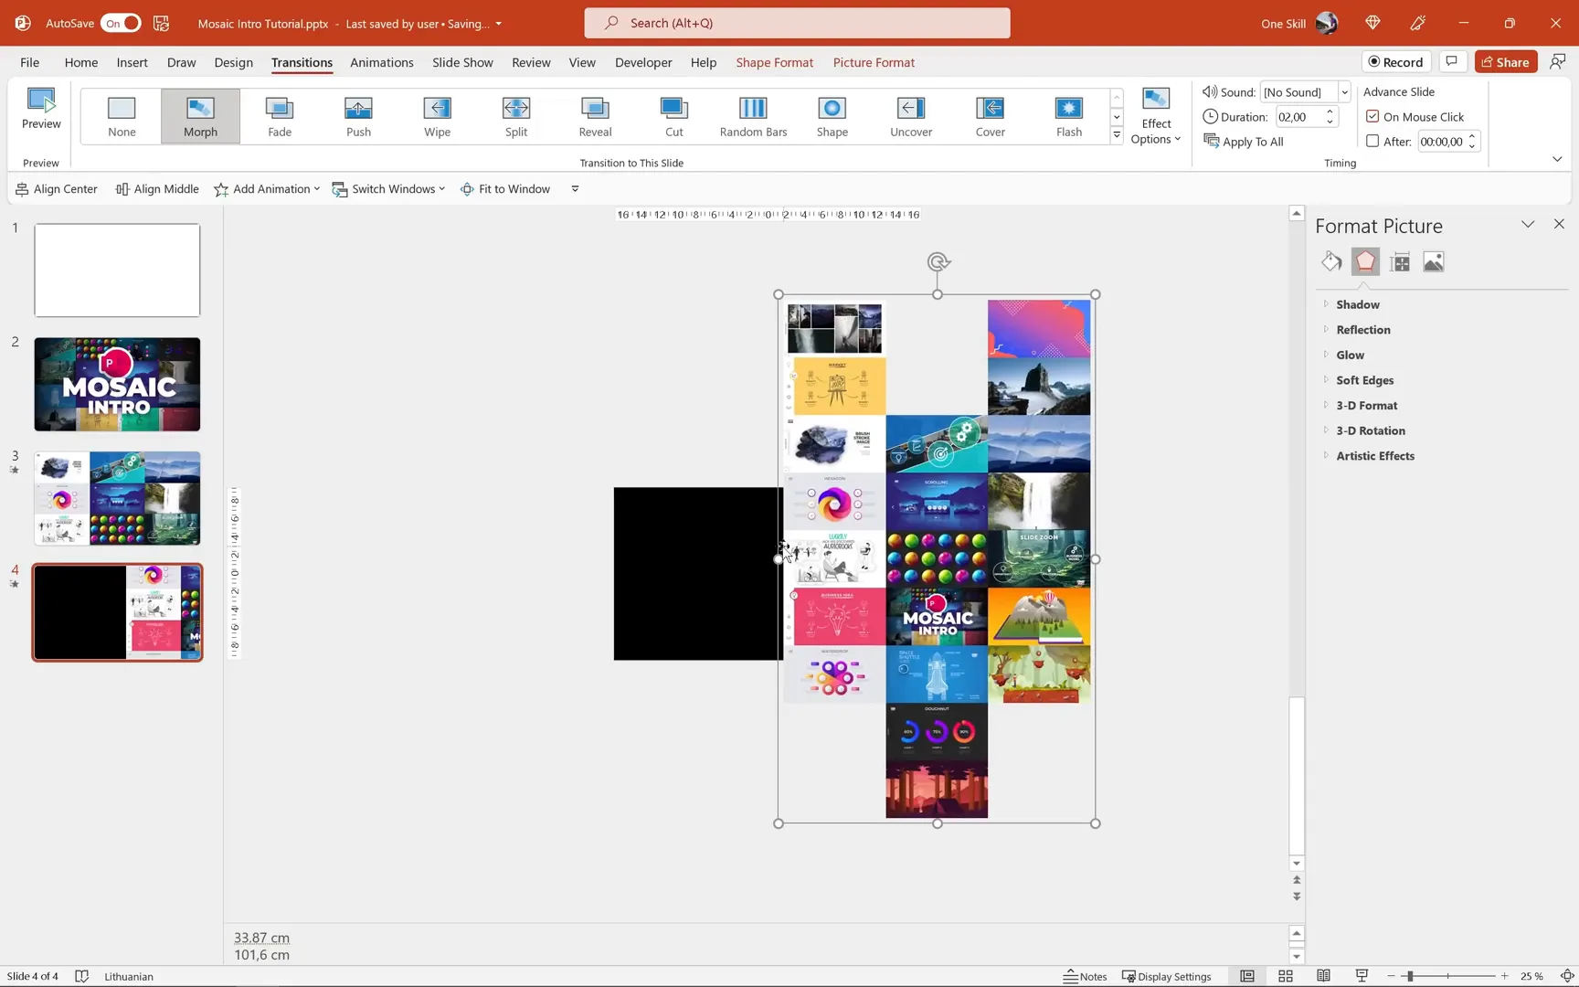Open Switch Windows dropdown
This screenshot has height=987, width=1579.
[388, 189]
